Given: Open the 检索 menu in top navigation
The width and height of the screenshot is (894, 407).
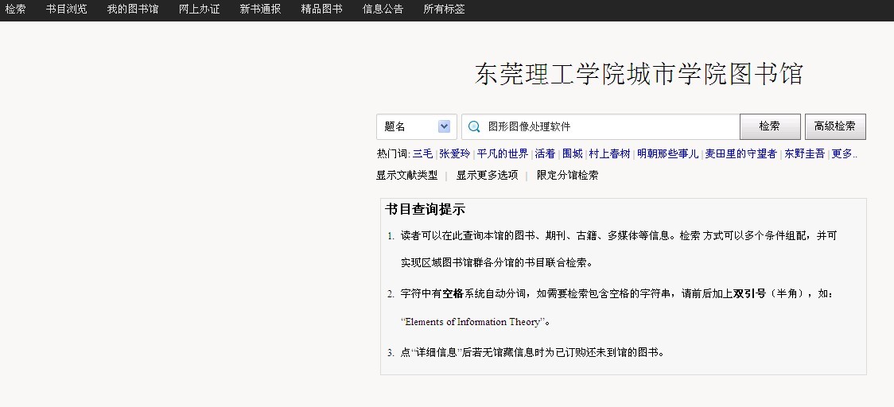Looking at the screenshot, I should [15, 9].
